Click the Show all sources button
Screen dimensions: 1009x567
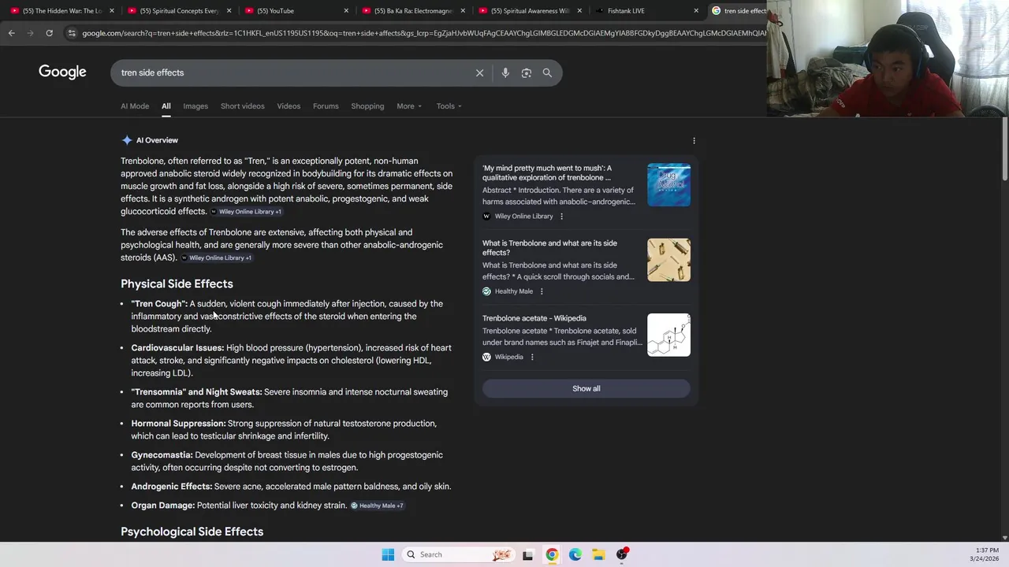click(x=586, y=388)
